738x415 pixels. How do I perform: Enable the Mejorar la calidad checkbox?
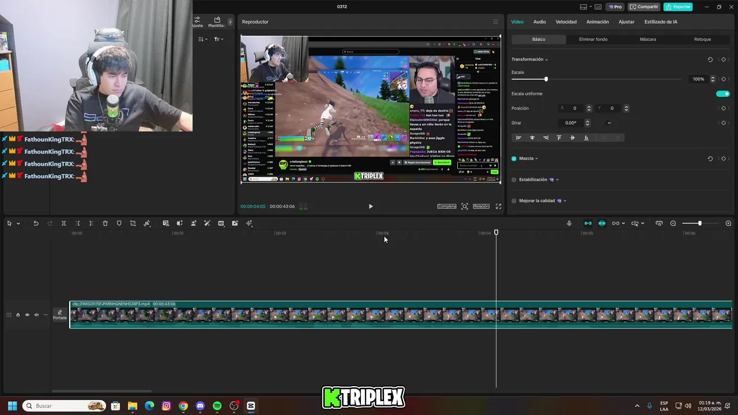(x=514, y=201)
